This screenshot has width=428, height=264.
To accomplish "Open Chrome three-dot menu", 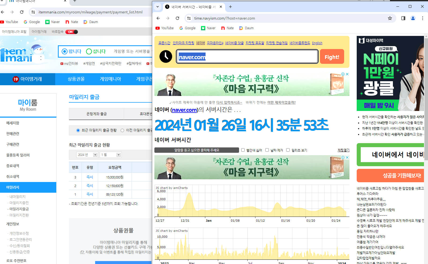I will (422, 18).
